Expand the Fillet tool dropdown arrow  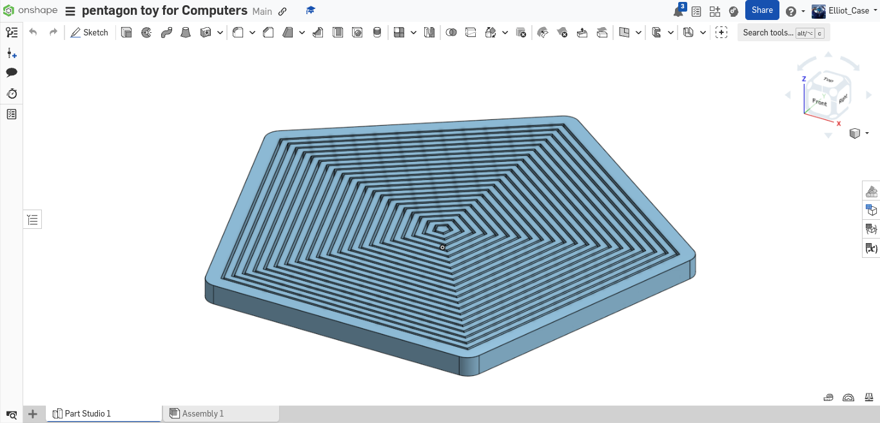[252, 32]
